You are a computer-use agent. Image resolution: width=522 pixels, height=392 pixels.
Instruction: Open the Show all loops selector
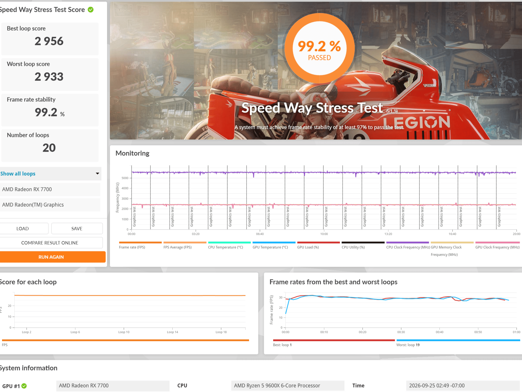pyautogui.click(x=50, y=174)
